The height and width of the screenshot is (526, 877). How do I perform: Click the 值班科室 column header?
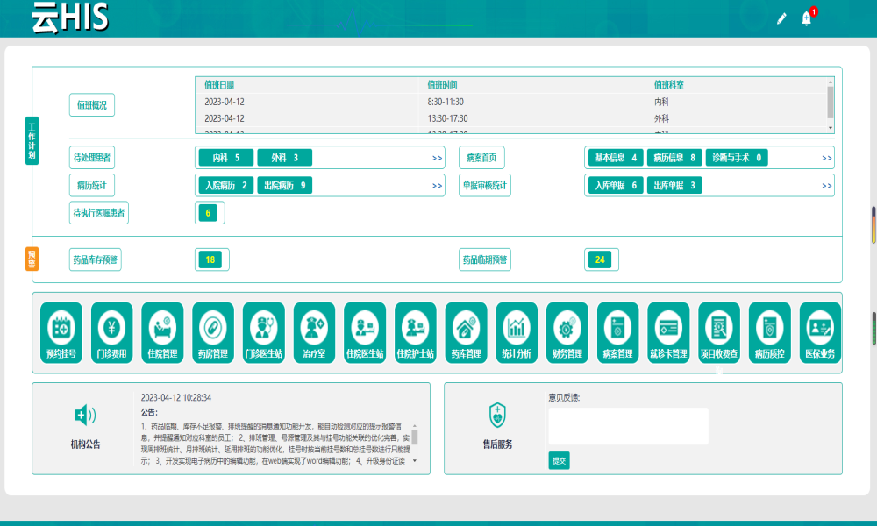pyautogui.click(x=669, y=85)
